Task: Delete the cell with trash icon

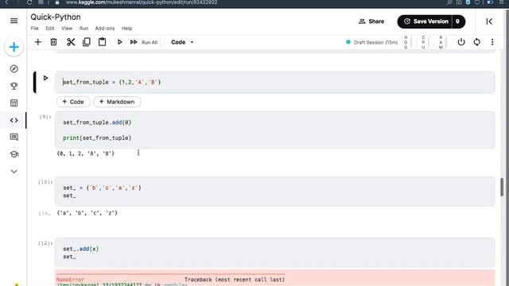Action: tap(53, 42)
